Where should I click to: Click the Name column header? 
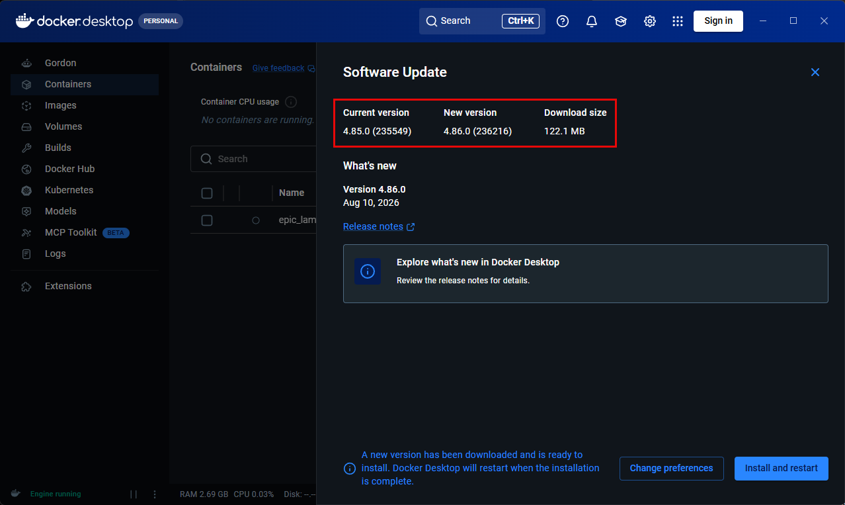292,193
